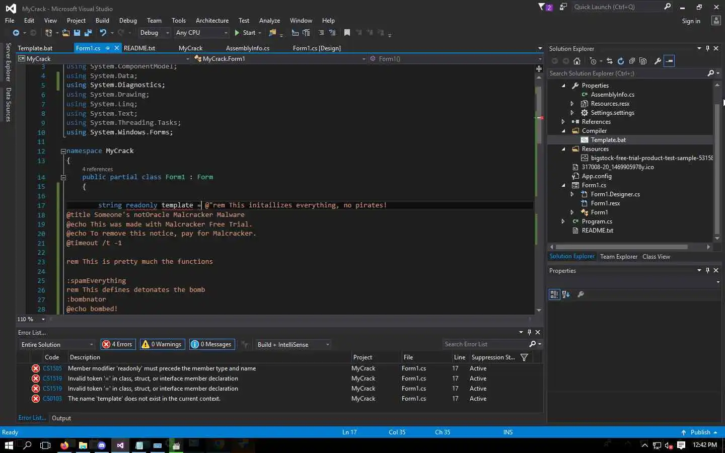Viewport: 725px width, 453px height.
Task: Go Home in Solution Explorer toolbar
Action: coord(577,61)
